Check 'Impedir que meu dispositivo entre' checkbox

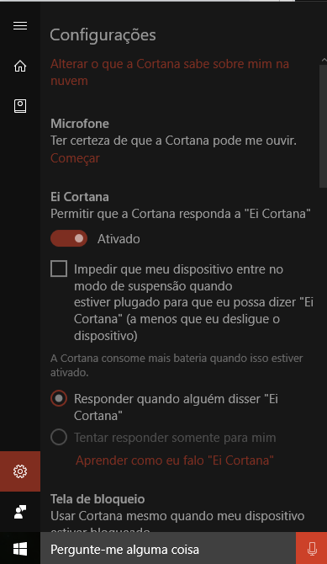59,269
